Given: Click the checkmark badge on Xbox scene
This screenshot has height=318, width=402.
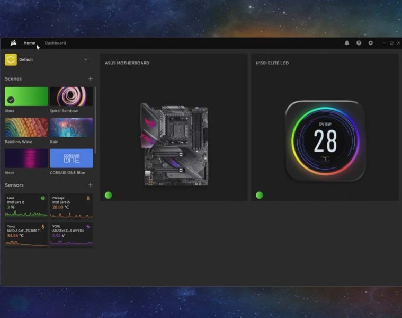Looking at the screenshot, I should click(11, 100).
